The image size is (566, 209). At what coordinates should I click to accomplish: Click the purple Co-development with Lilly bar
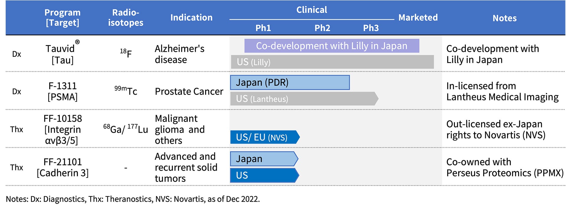click(x=332, y=46)
